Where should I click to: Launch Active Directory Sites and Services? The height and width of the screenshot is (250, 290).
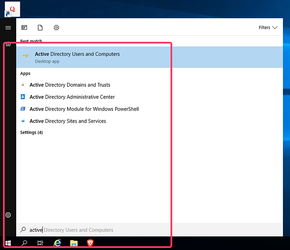(x=68, y=121)
